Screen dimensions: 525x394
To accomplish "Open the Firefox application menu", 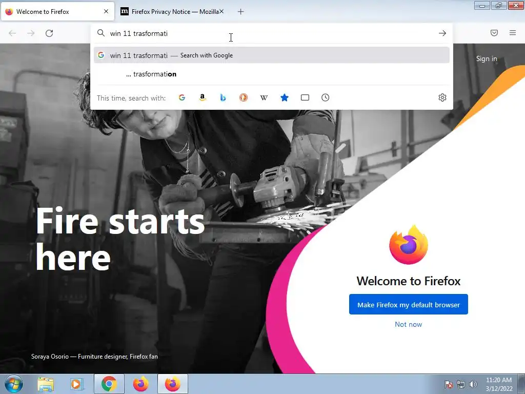I will click(513, 33).
